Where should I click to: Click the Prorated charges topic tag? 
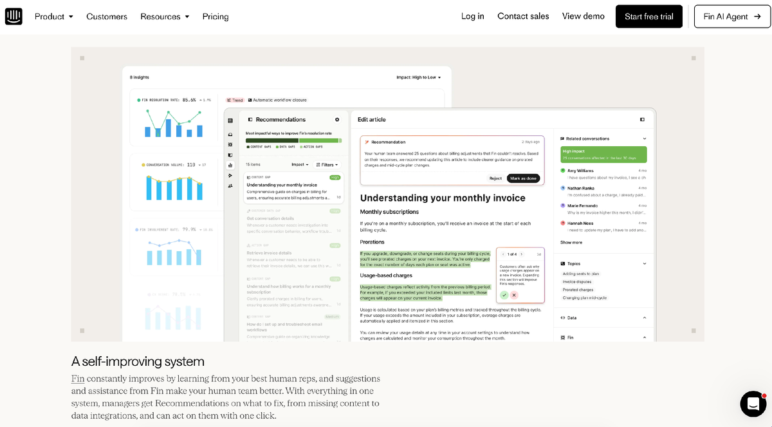[x=578, y=290]
